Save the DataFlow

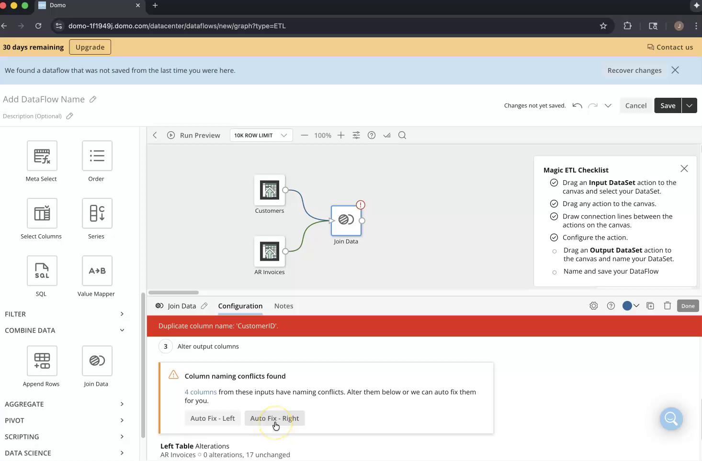(x=668, y=105)
